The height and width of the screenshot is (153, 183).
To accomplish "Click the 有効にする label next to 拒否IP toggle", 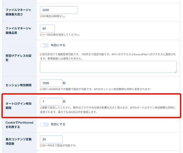I will pyautogui.click(x=58, y=45).
